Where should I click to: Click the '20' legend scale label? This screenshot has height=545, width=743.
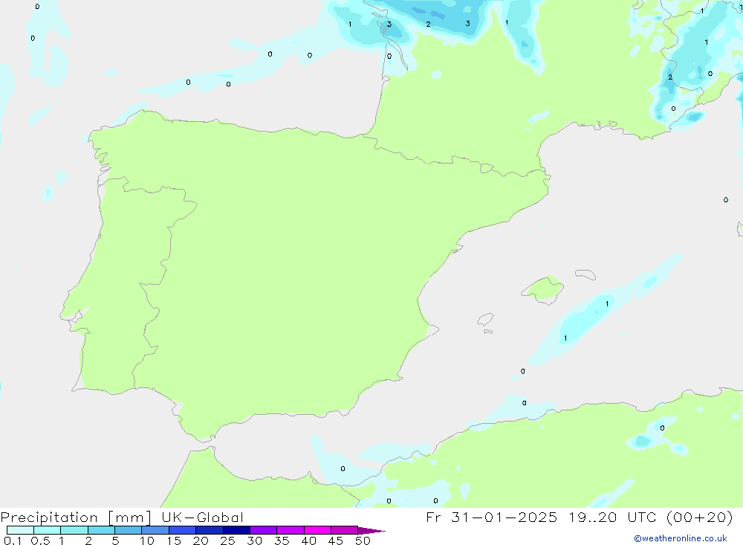tap(201, 541)
